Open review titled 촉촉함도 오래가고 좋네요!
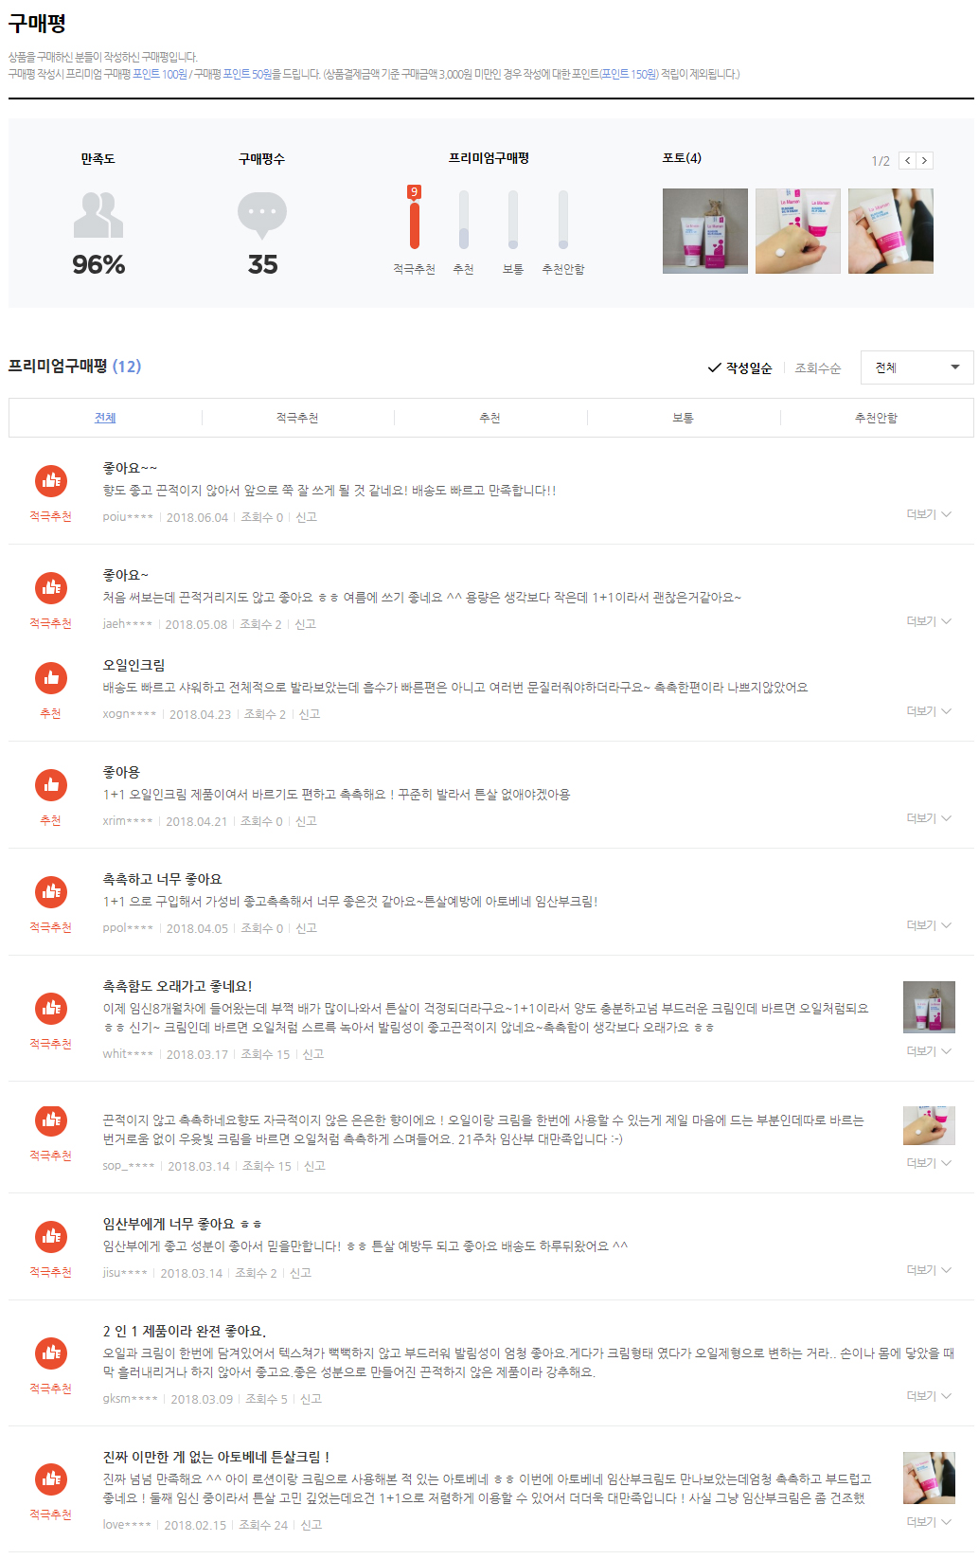 pyautogui.click(x=178, y=986)
